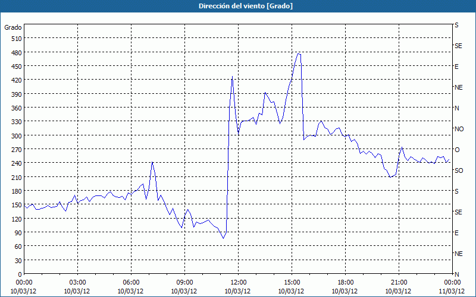Click the 'SE' compass label level with 480
The image size is (476, 297).
tap(458, 46)
